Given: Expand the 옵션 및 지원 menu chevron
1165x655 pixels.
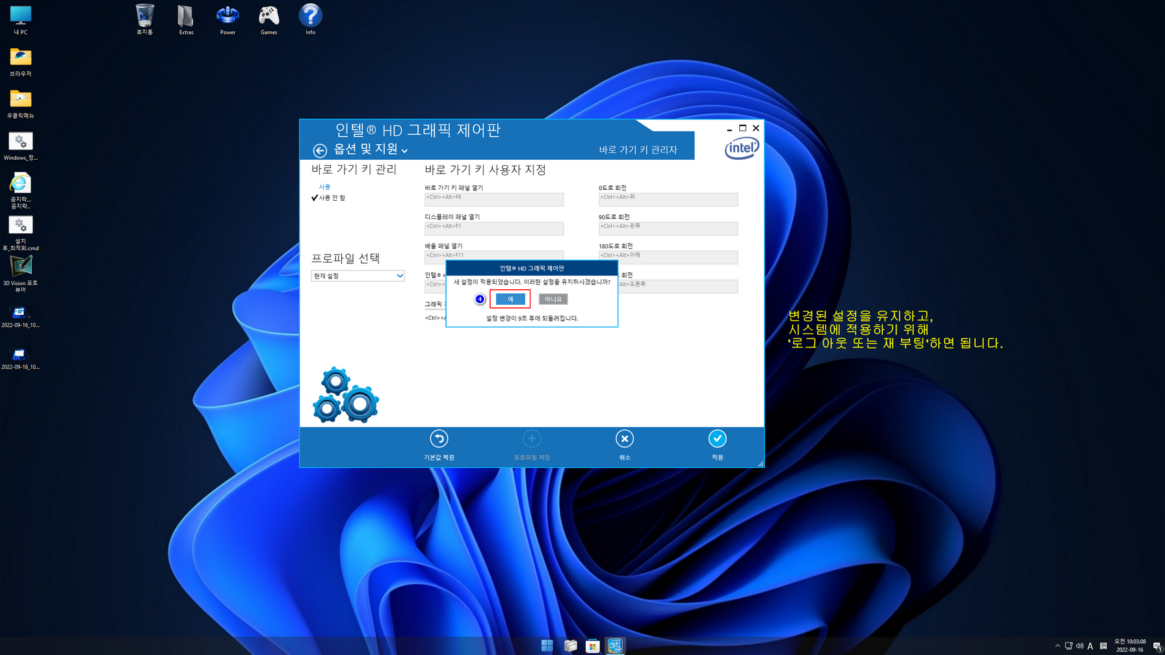Looking at the screenshot, I should point(404,151).
